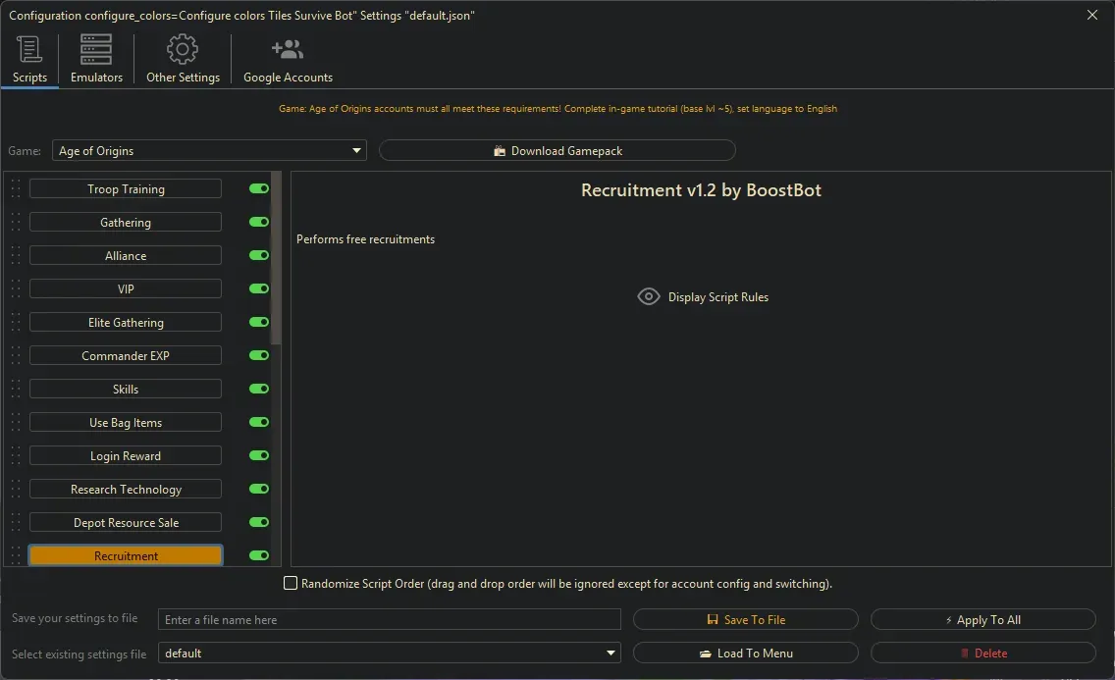Image resolution: width=1115 pixels, height=680 pixels.
Task: Turn off the Login Reward toggle
Action: click(257, 455)
